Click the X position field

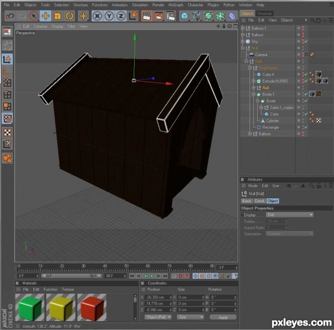[159, 297]
